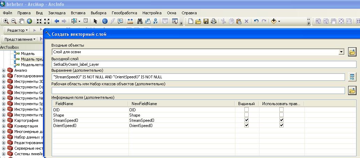Click the output layer name field
The width and height of the screenshot is (360, 158).
pyautogui.click(x=204, y=64)
